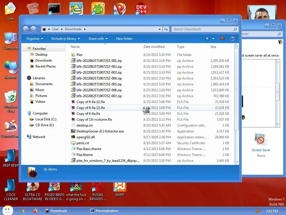
Task: Switch to Personalization taskbar window
Action: click(x=104, y=211)
